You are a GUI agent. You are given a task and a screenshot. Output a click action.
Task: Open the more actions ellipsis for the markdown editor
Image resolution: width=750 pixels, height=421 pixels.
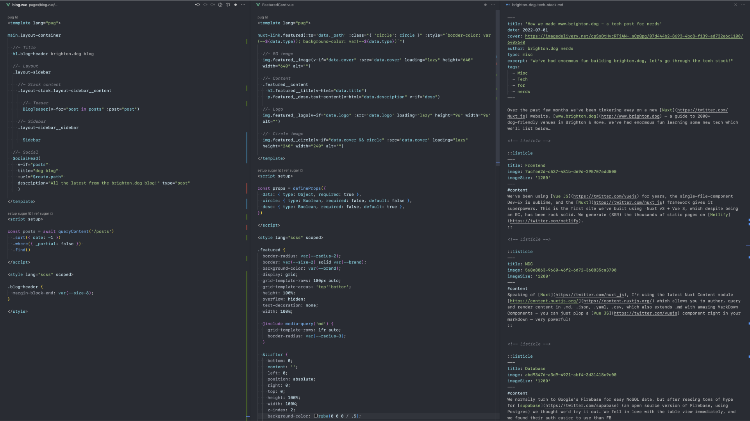[x=743, y=5]
